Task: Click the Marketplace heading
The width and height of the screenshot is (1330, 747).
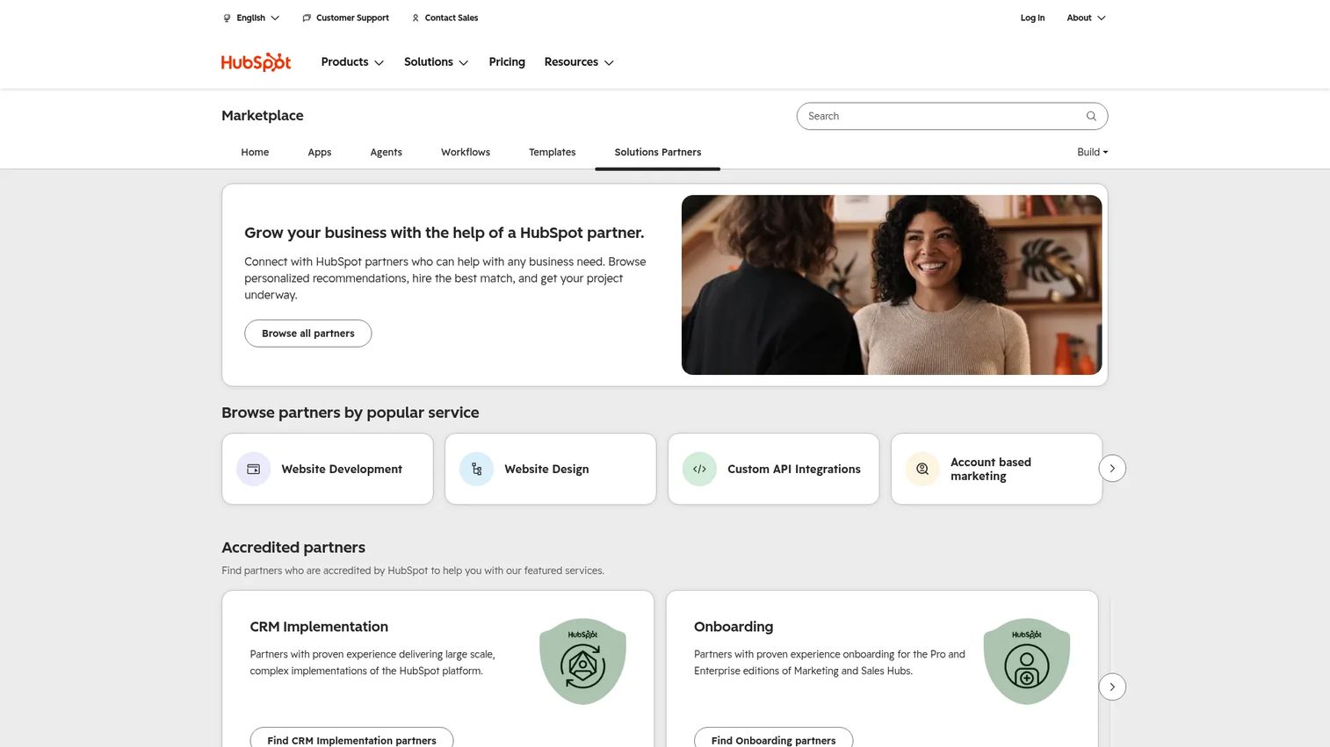Action: pos(263,116)
